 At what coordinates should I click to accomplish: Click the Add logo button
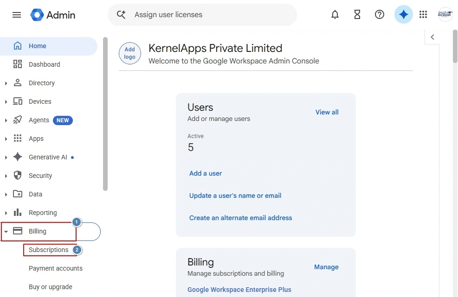click(x=129, y=53)
